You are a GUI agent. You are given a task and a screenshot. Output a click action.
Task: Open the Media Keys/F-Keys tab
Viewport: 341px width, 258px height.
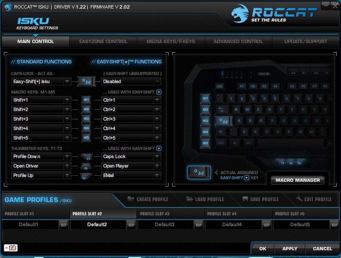[171, 41]
